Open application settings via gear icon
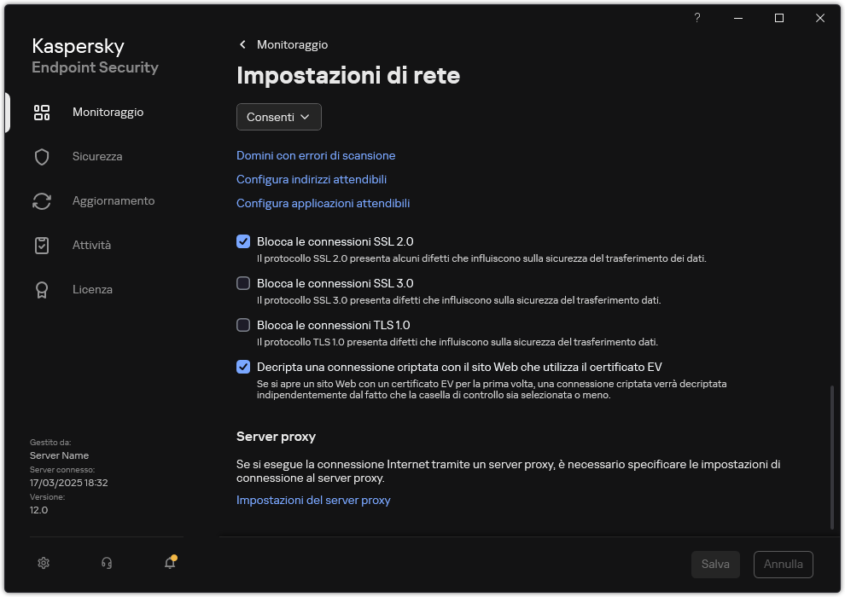The width and height of the screenshot is (845, 597). click(43, 563)
